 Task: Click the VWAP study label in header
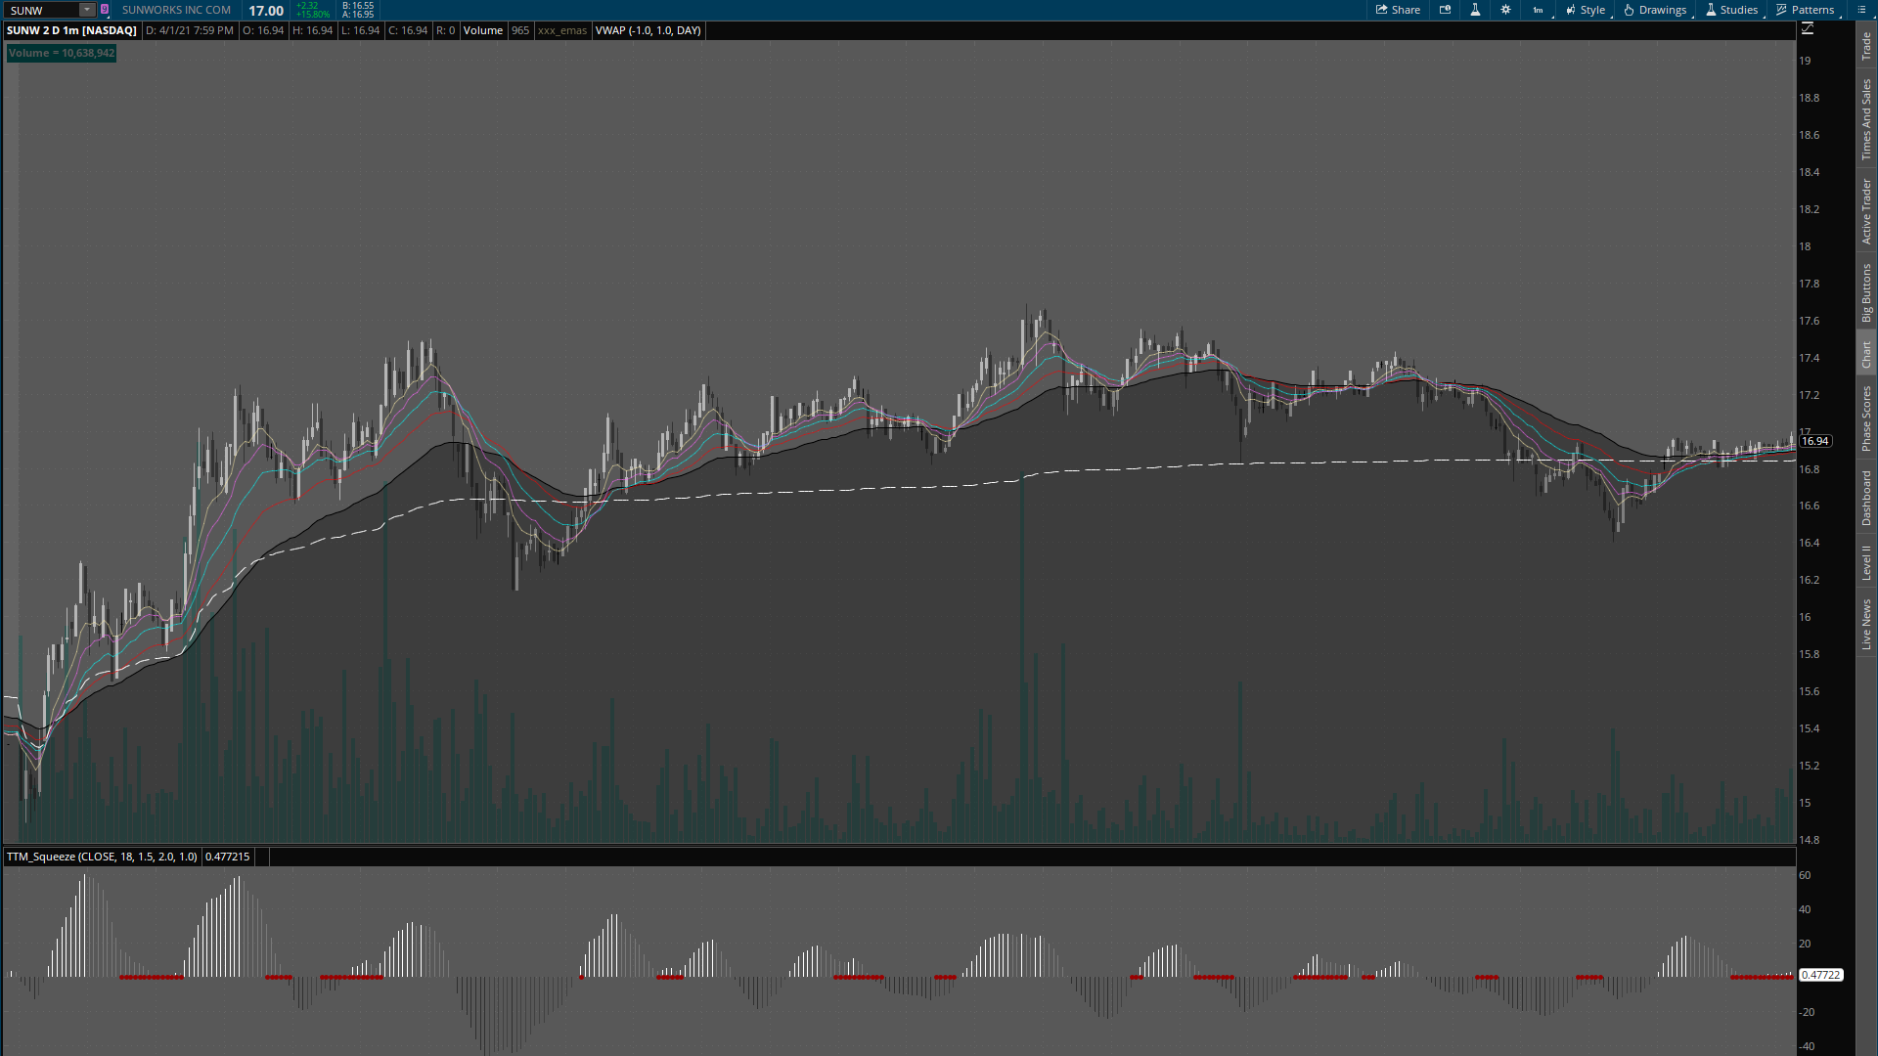click(648, 30)
